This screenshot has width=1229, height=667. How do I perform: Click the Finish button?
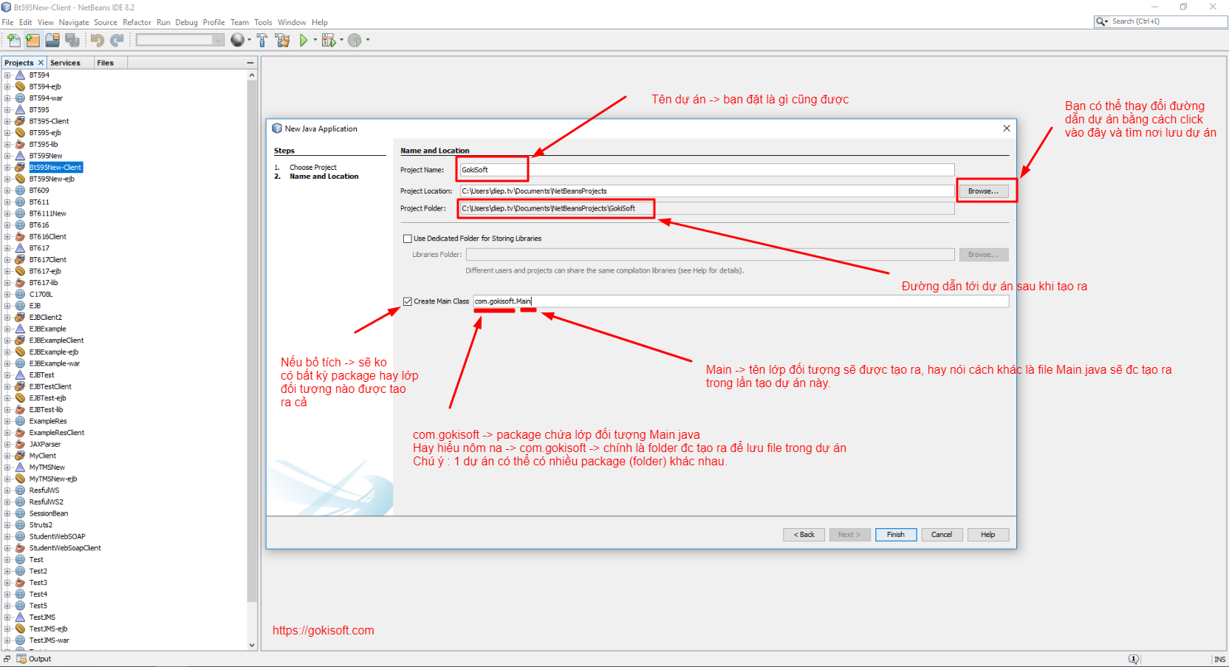(895, 535)
